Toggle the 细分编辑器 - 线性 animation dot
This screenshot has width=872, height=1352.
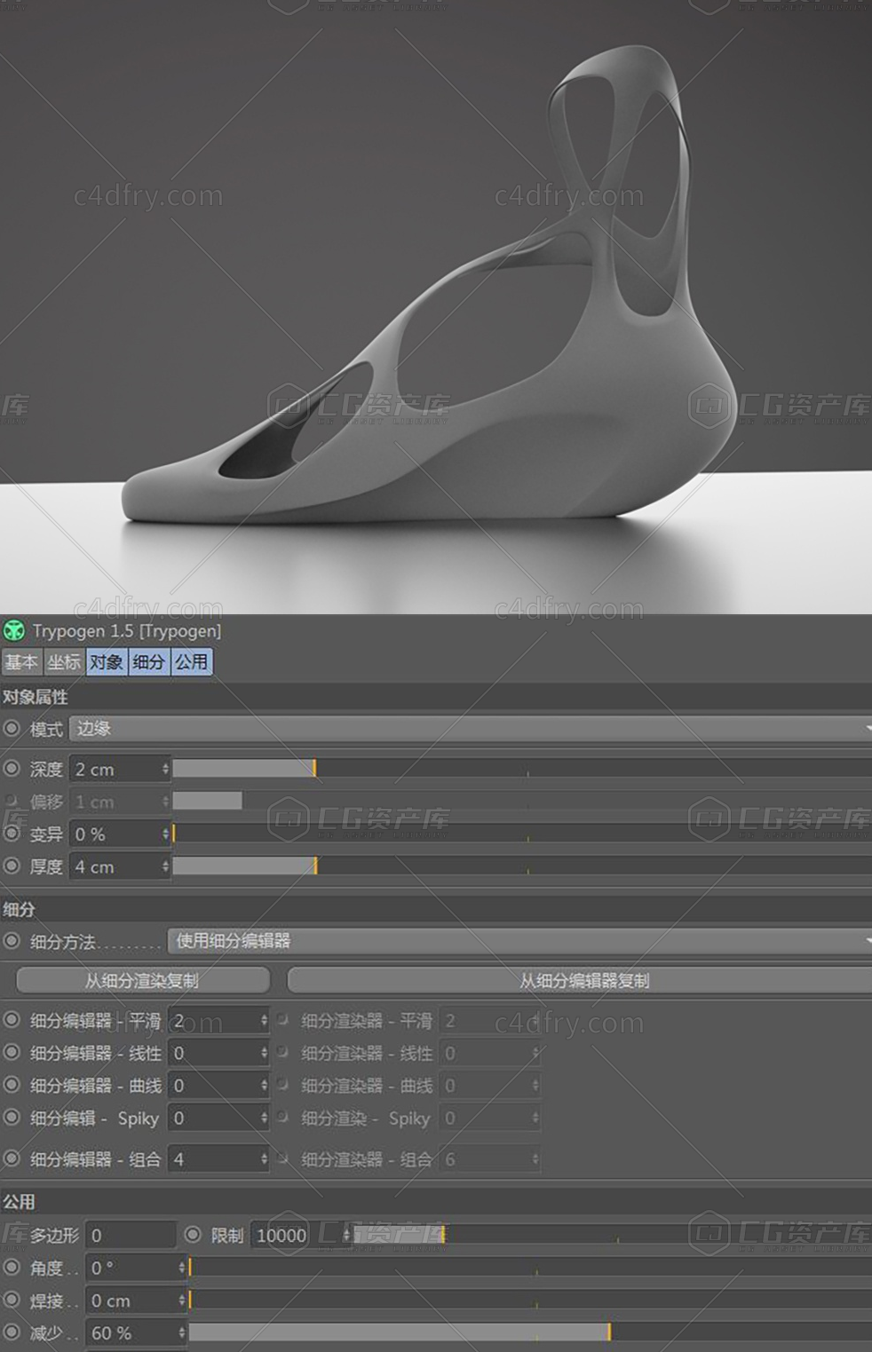point(12,1052)
